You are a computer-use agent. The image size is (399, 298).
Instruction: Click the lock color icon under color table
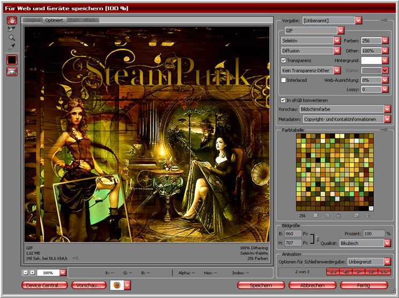point(338,216)
